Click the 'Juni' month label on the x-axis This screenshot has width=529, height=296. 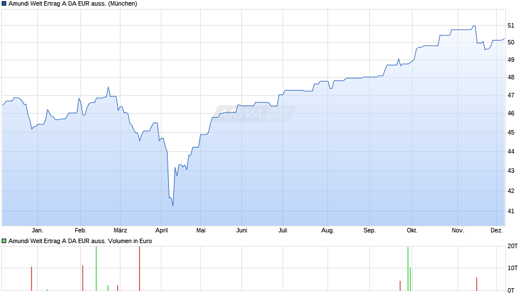[x=241, y=230]
